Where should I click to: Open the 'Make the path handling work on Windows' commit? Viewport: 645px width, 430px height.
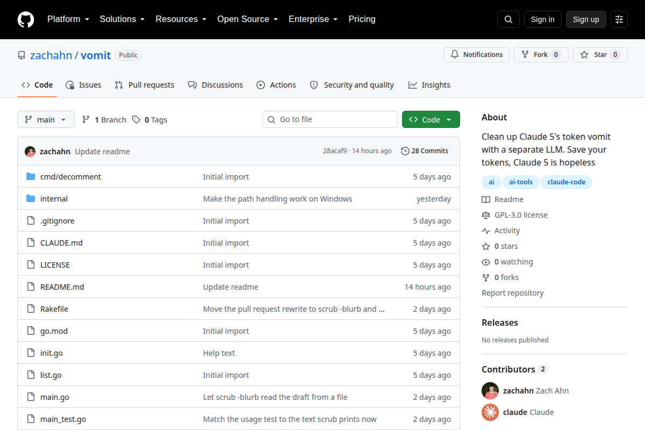pyautogui.click(x=277, y=199)
